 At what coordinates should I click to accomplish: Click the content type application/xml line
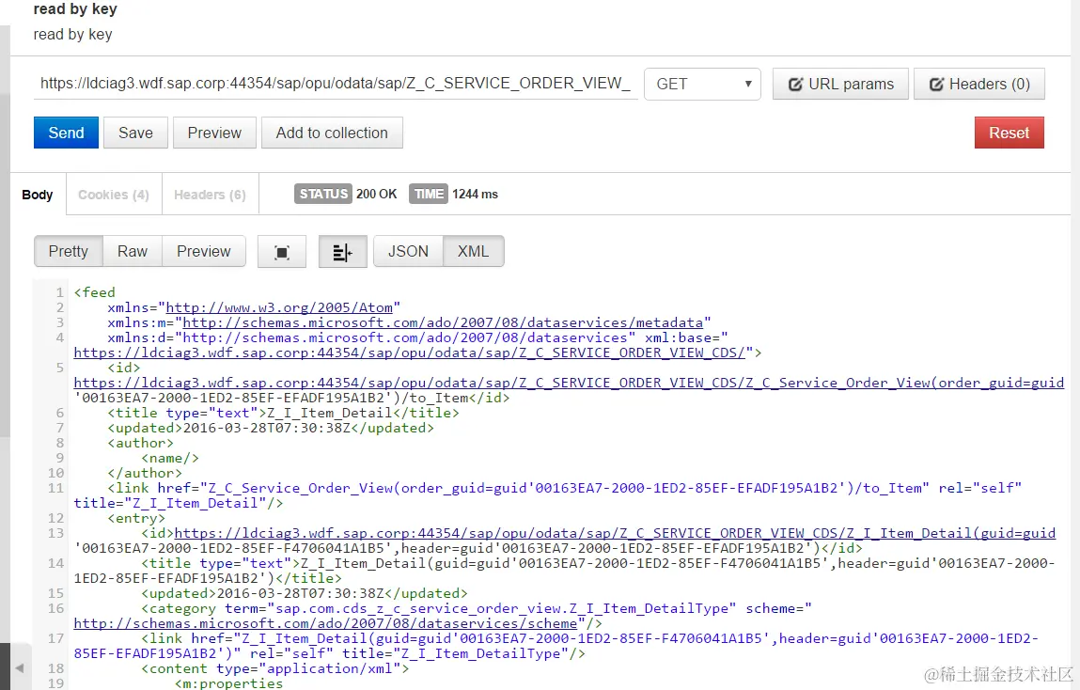(x=274, y=668)
